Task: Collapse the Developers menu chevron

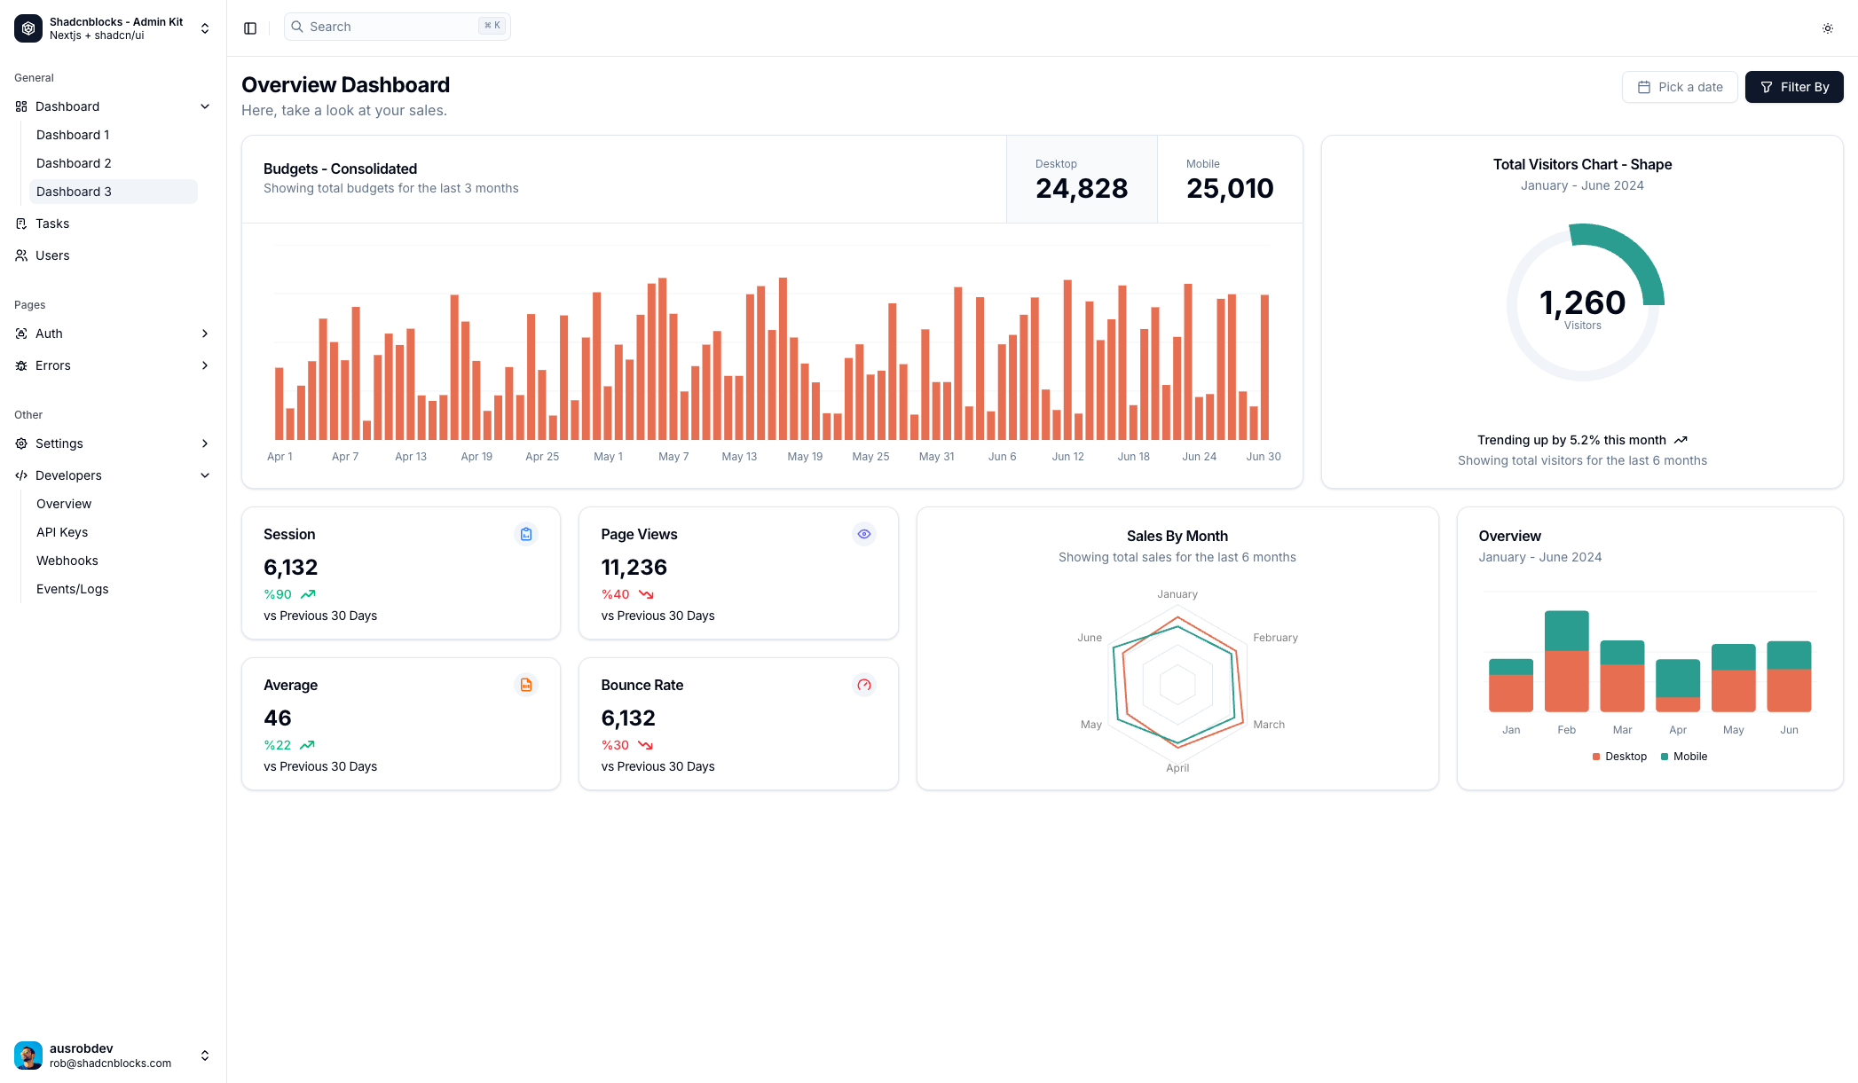Action: coord(205,475)
